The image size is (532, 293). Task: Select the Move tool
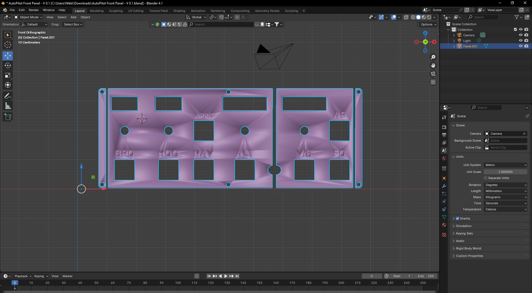coord(8,56)
